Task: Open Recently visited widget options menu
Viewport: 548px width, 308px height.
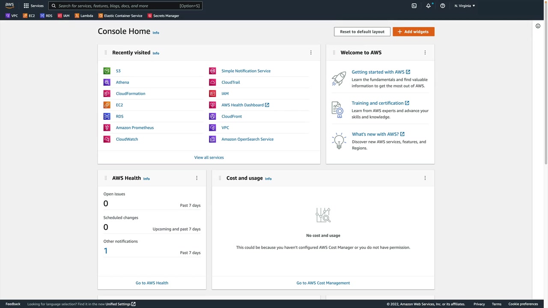Action: click(311, 53)
